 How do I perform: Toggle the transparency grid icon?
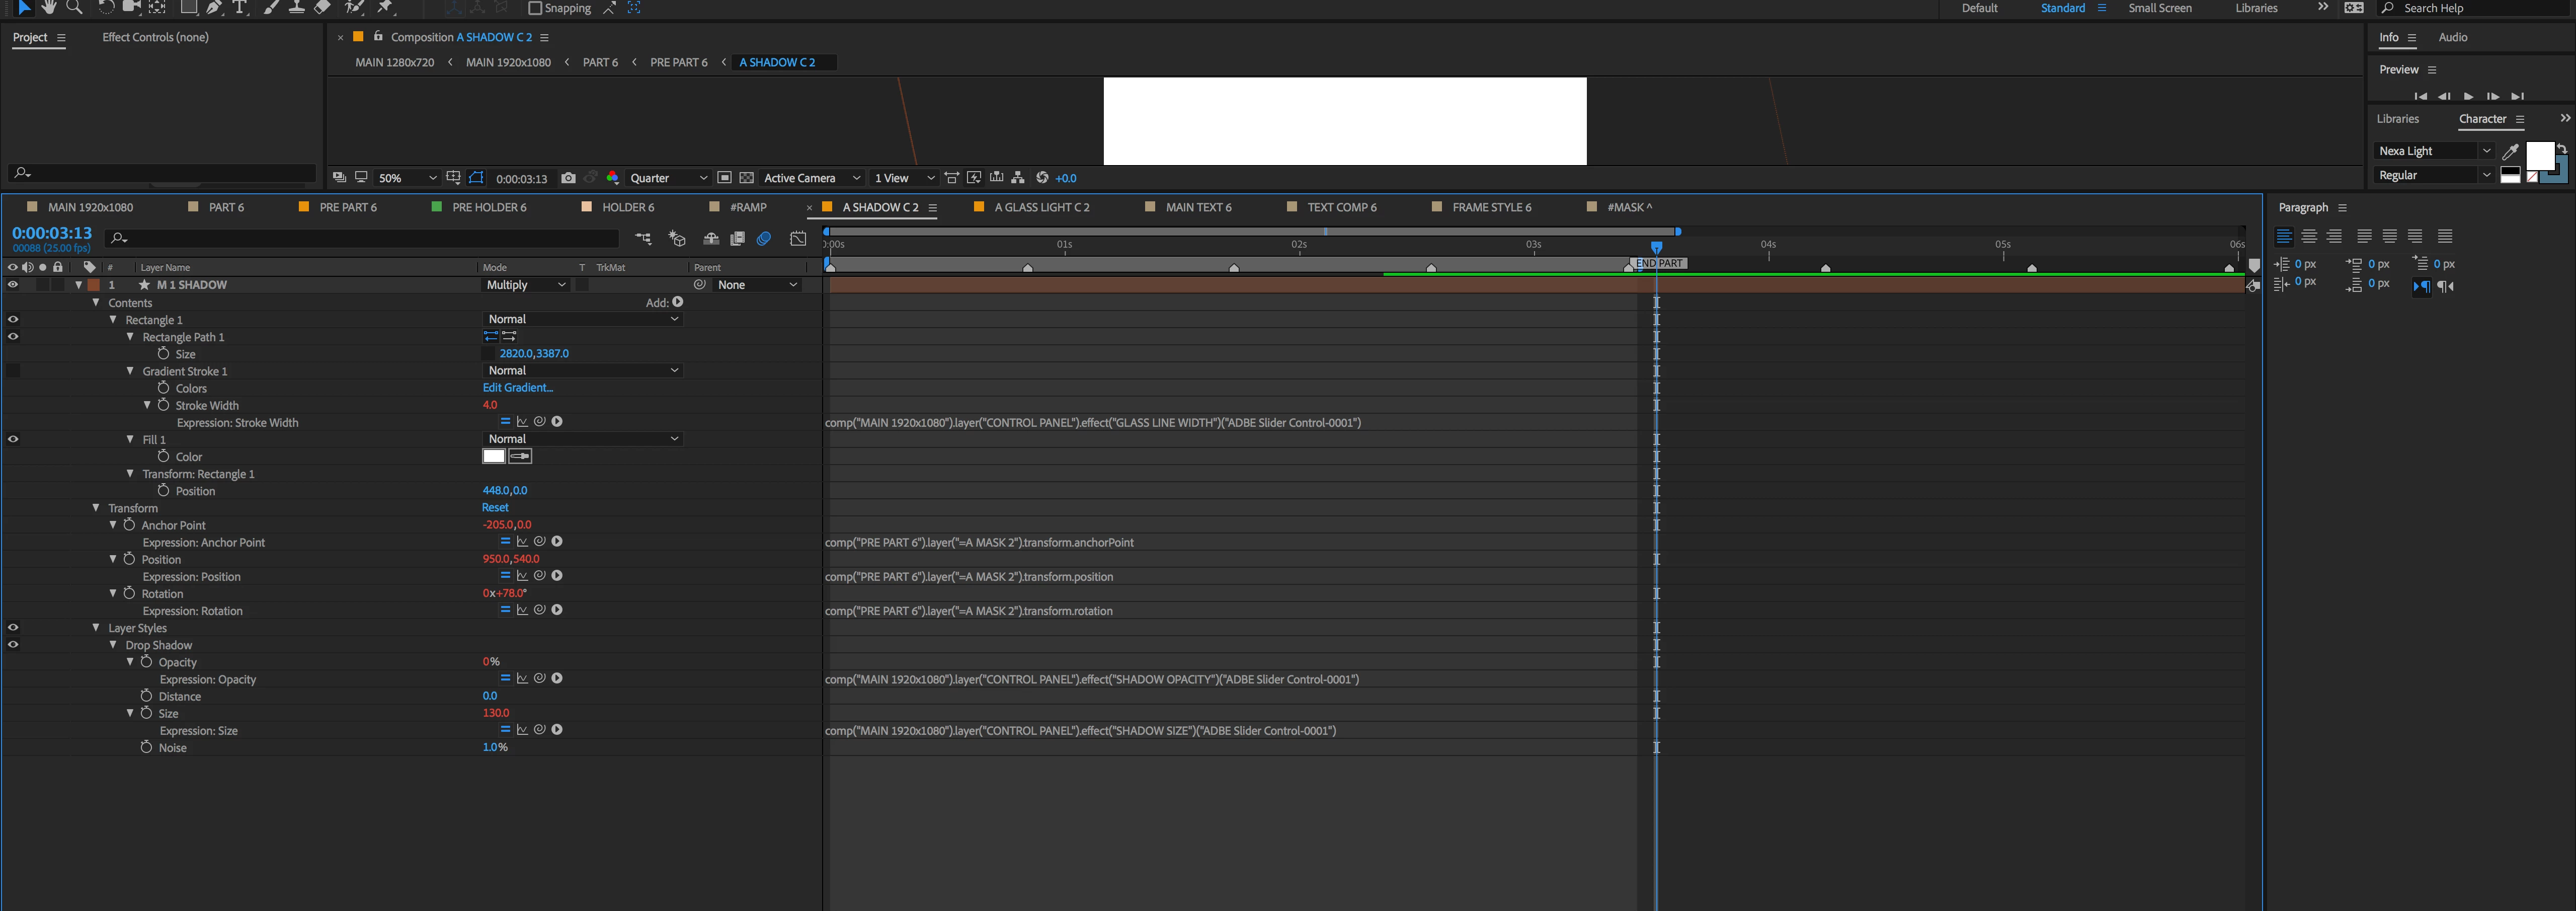click(746, 178)
